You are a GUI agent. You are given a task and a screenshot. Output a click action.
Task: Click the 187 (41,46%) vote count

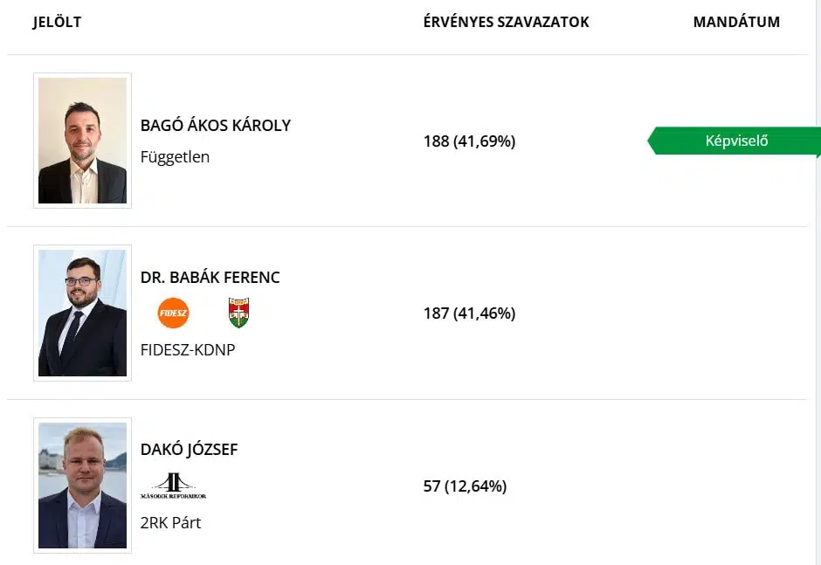[469, 313]
